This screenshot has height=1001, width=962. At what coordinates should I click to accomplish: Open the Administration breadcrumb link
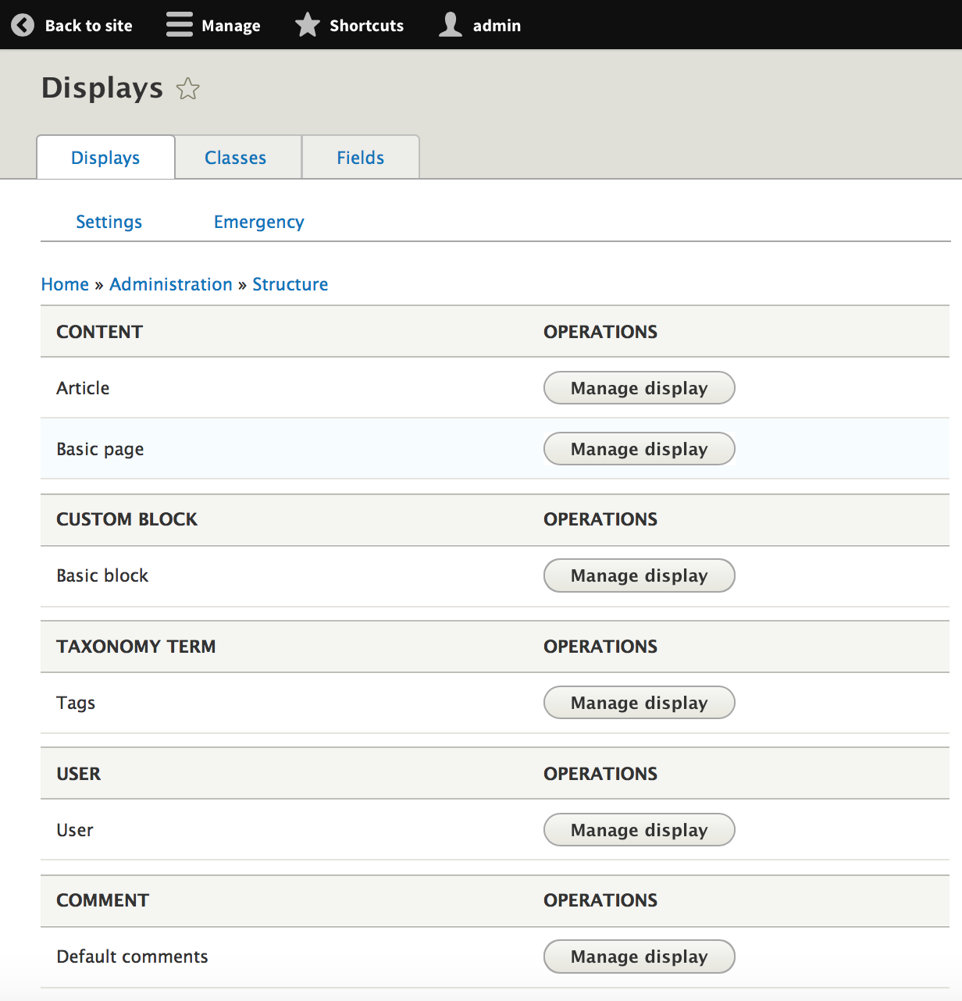click(171, 284)
